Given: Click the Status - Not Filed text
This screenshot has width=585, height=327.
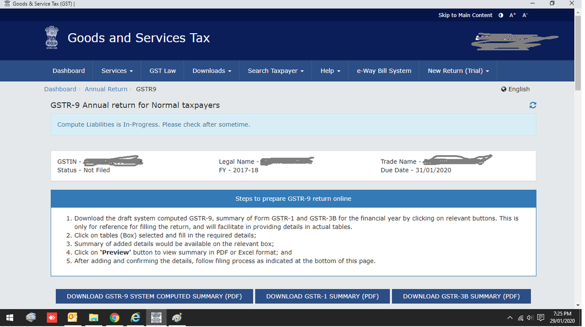Looking at the screenshot, I should tap(84, 170).
